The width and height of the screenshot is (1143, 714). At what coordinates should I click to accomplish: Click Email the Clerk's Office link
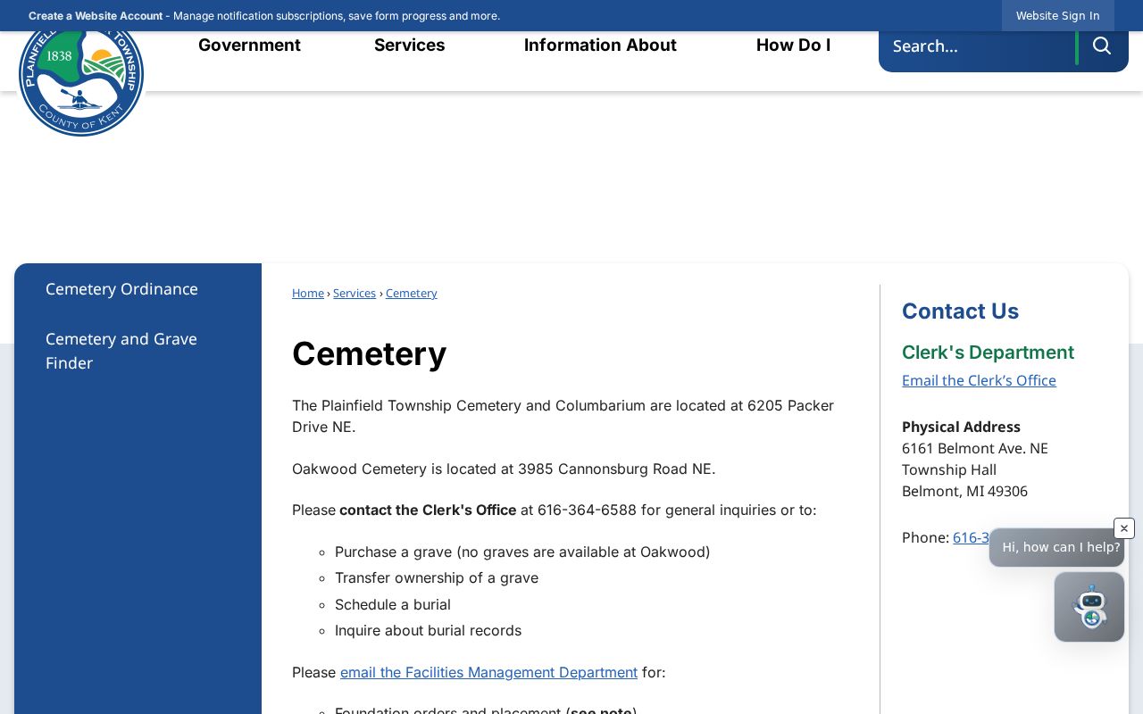tap(979, 380)
